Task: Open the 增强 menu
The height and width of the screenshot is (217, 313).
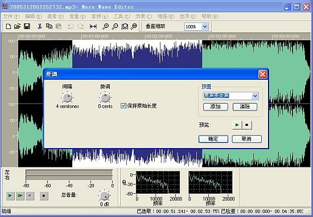Action: (x=166, y=16)
